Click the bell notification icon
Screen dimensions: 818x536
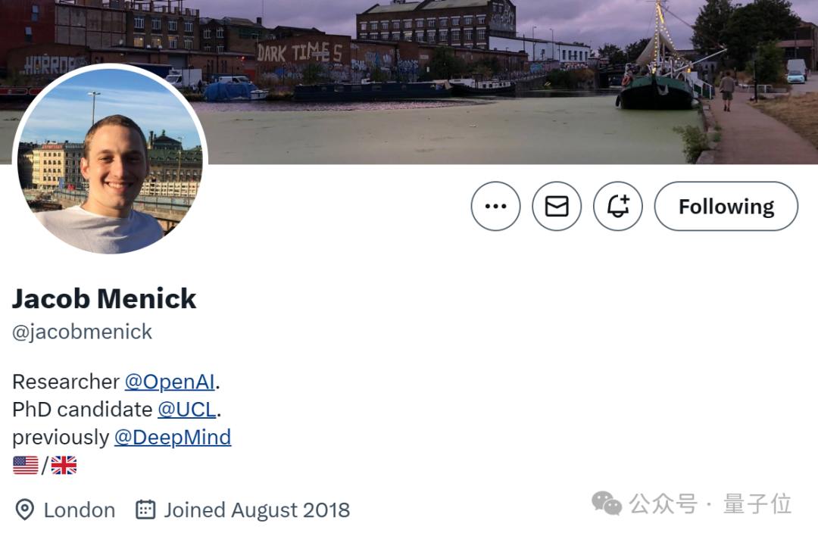618,206
